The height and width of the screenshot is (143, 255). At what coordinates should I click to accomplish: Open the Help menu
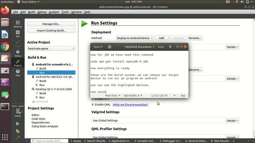[x=87, y=12]
